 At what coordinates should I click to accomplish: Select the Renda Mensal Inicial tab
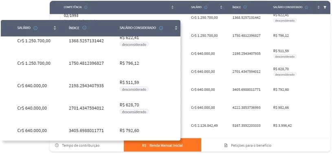(x=163, y=145)
